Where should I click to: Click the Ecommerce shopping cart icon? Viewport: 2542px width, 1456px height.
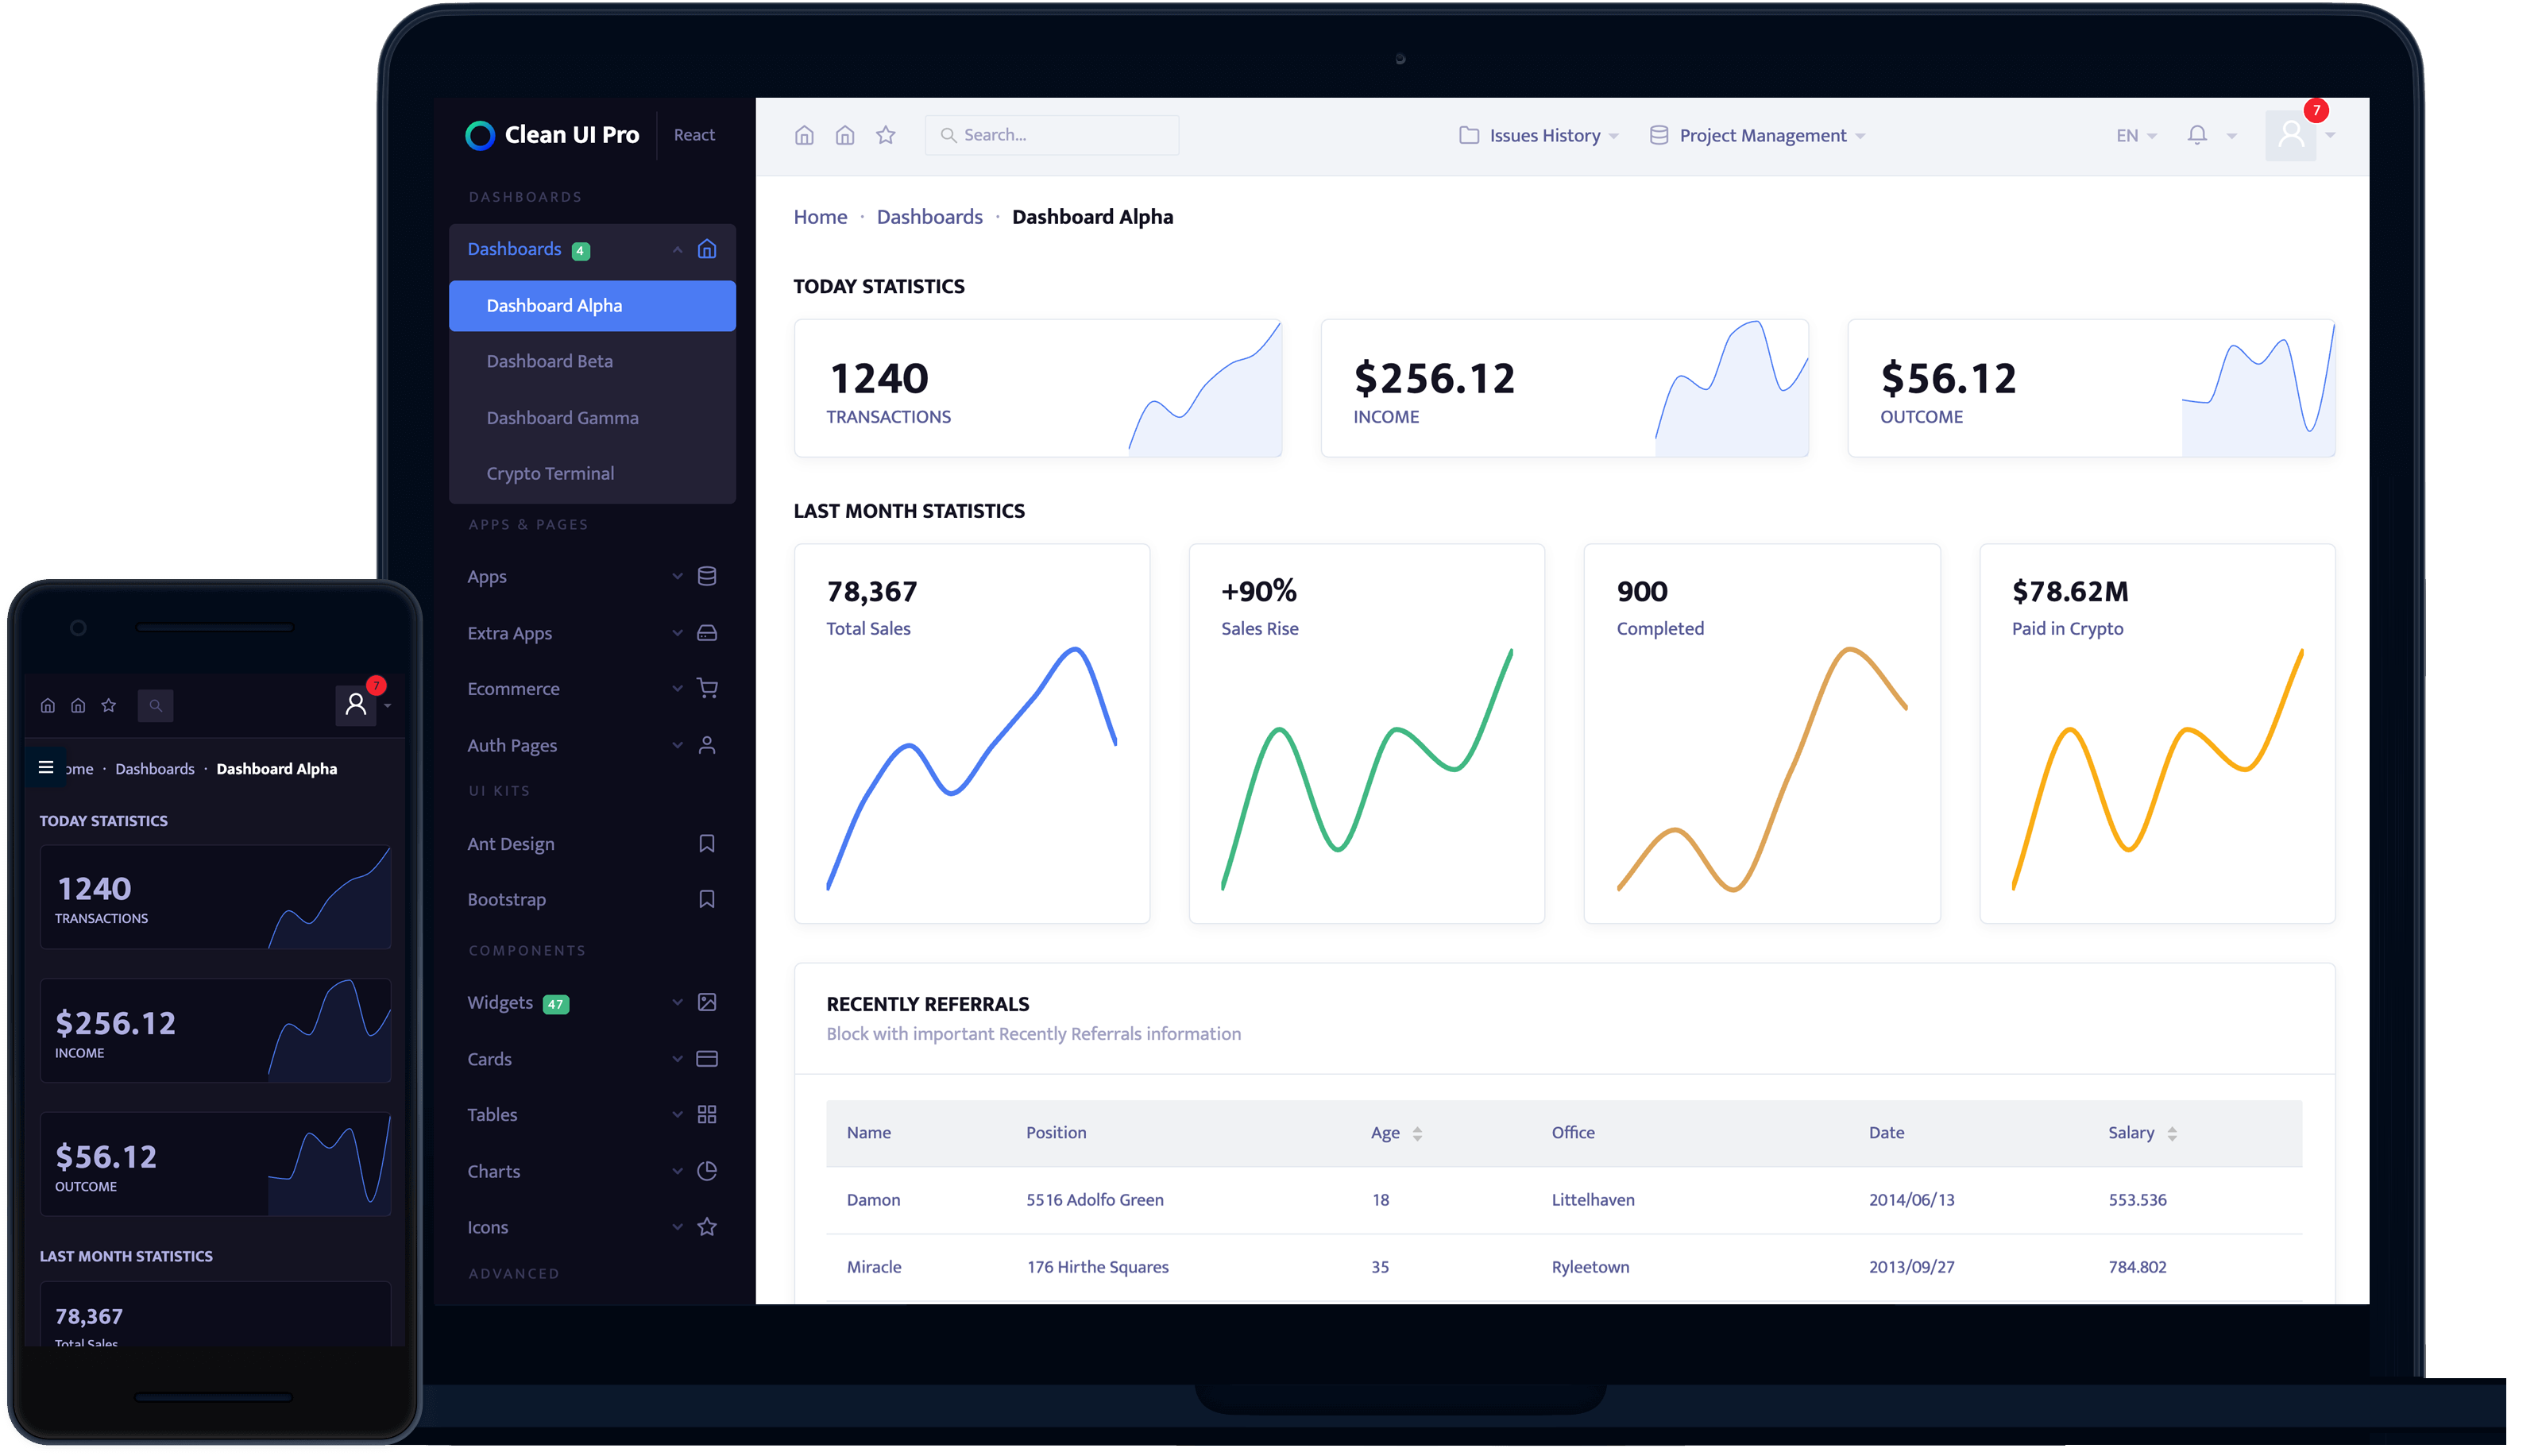coord(707,689)
